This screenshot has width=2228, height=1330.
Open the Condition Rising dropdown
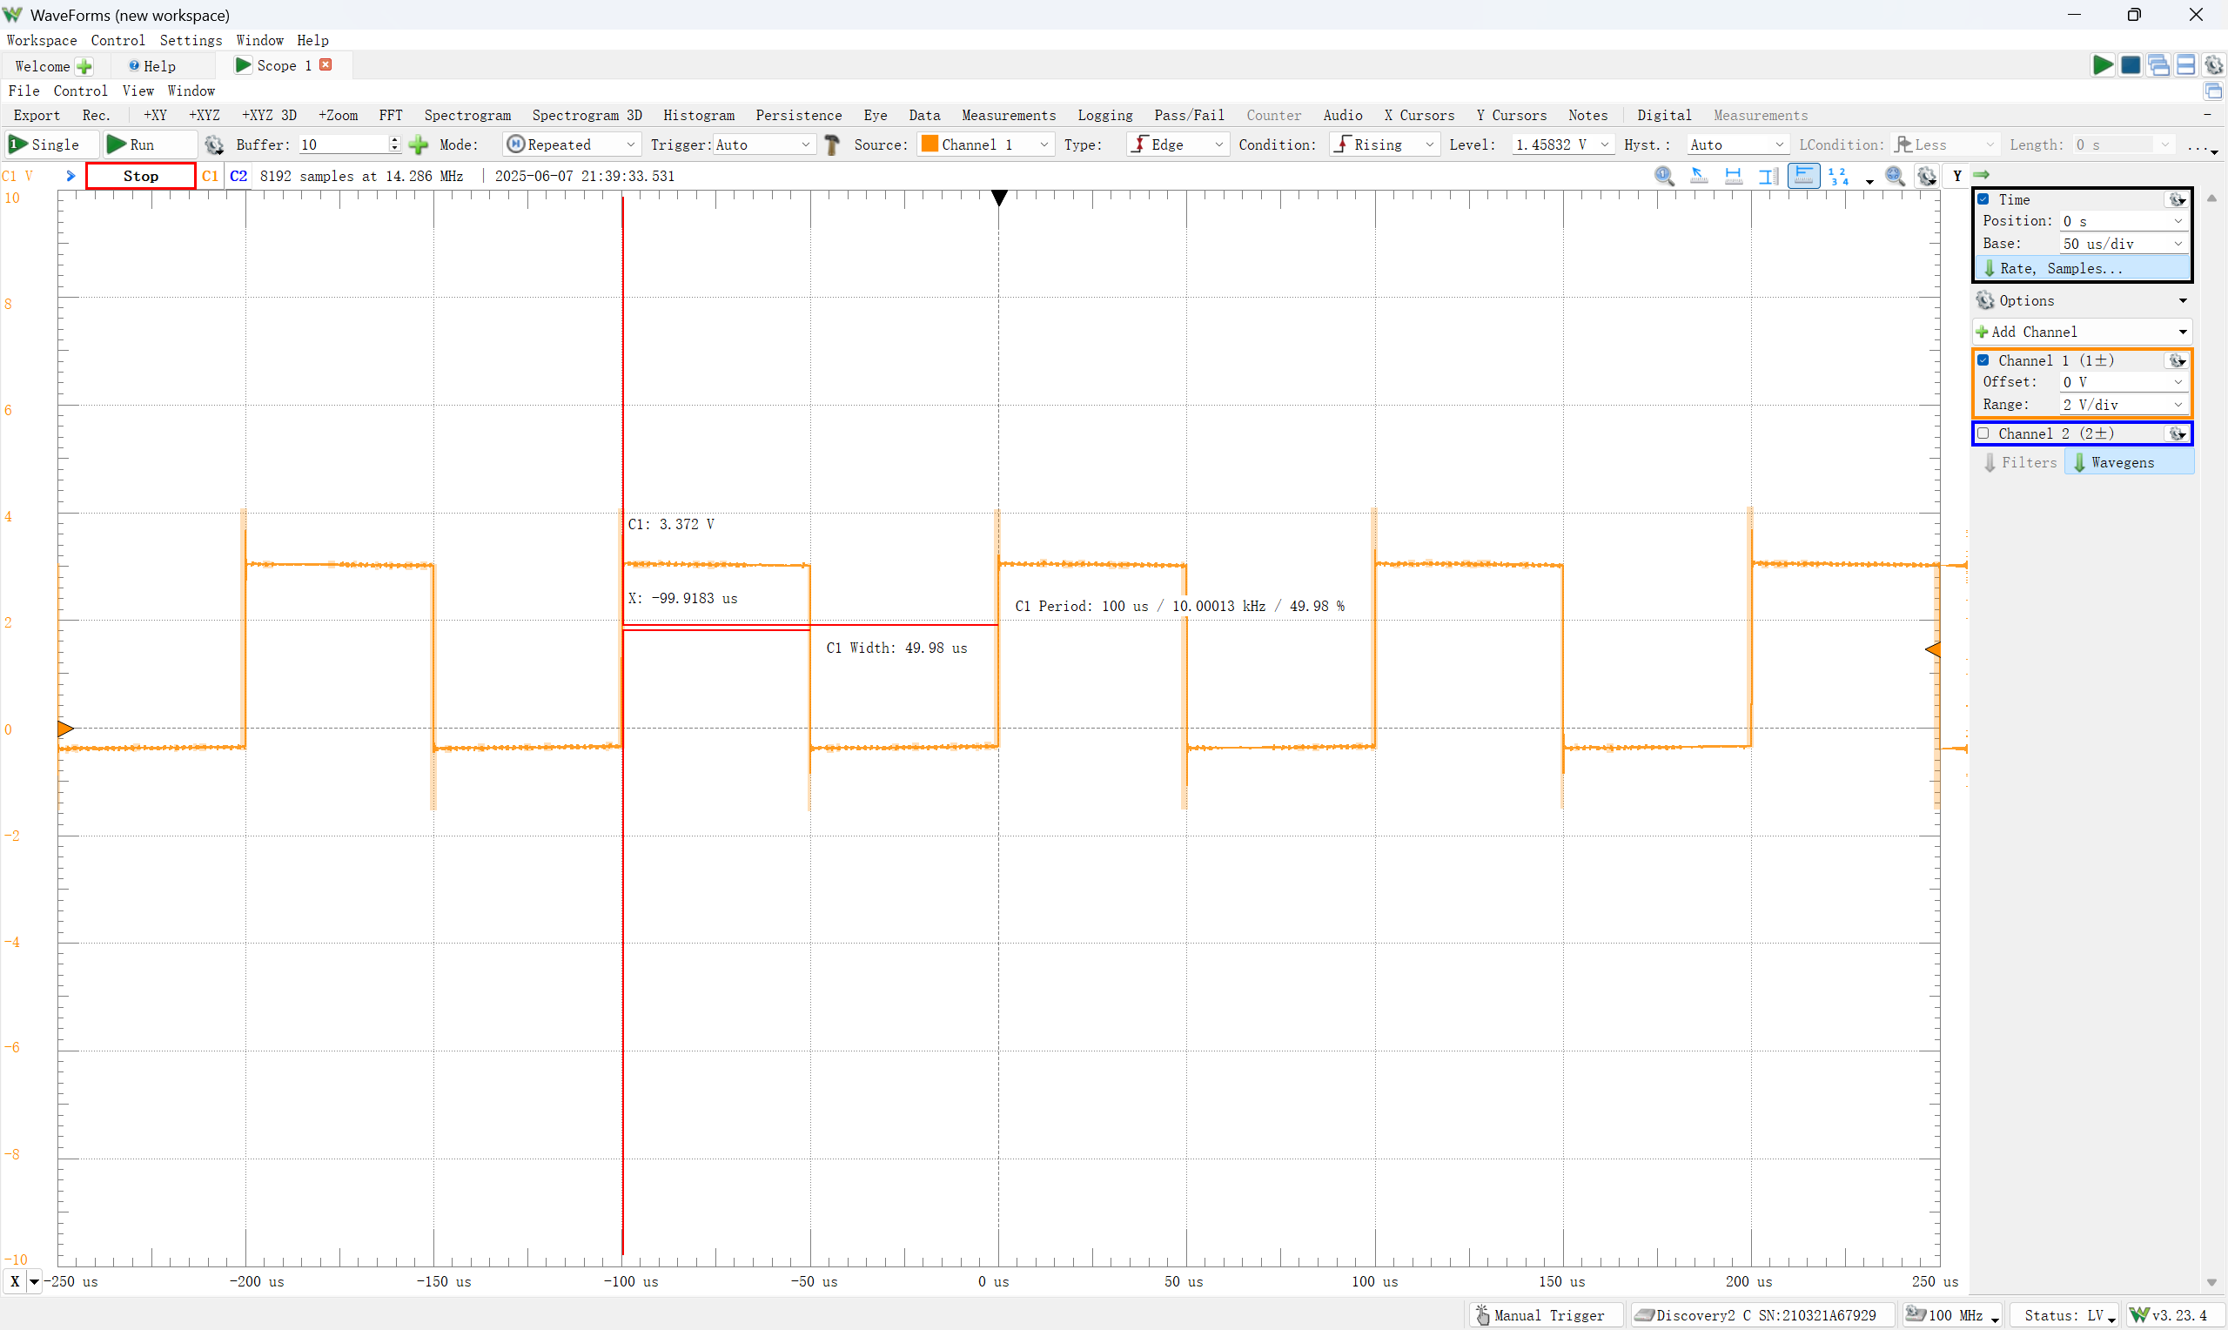(1429, 144)
